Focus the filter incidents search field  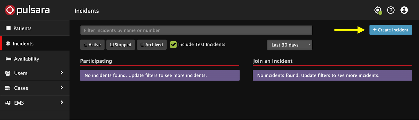click(196, 30)
